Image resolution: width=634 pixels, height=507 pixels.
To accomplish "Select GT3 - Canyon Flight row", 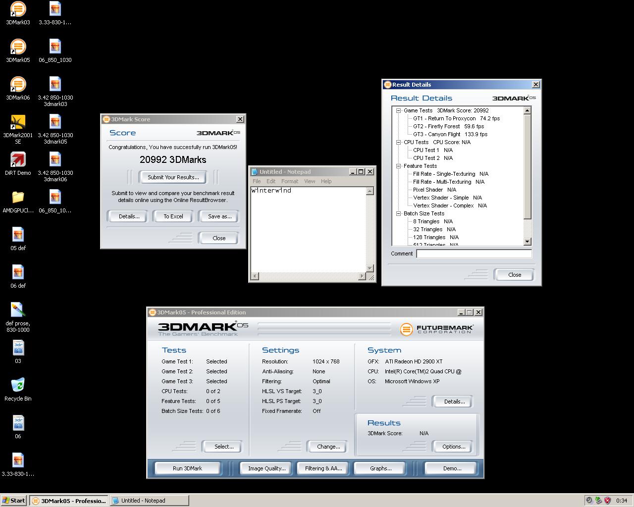I will (450, 135).
